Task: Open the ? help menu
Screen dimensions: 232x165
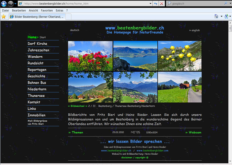Action: (67, 11)
